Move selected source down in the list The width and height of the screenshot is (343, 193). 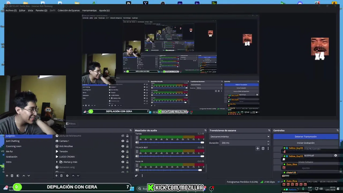point(78,176)
